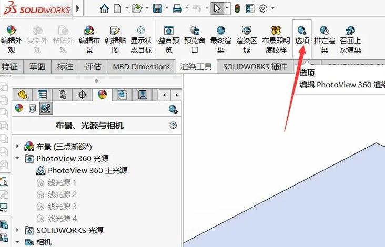Open the Save dropdown arrow
Image resolution: width=385 pixels, height=247 pixels.
[x=167, y=8]
